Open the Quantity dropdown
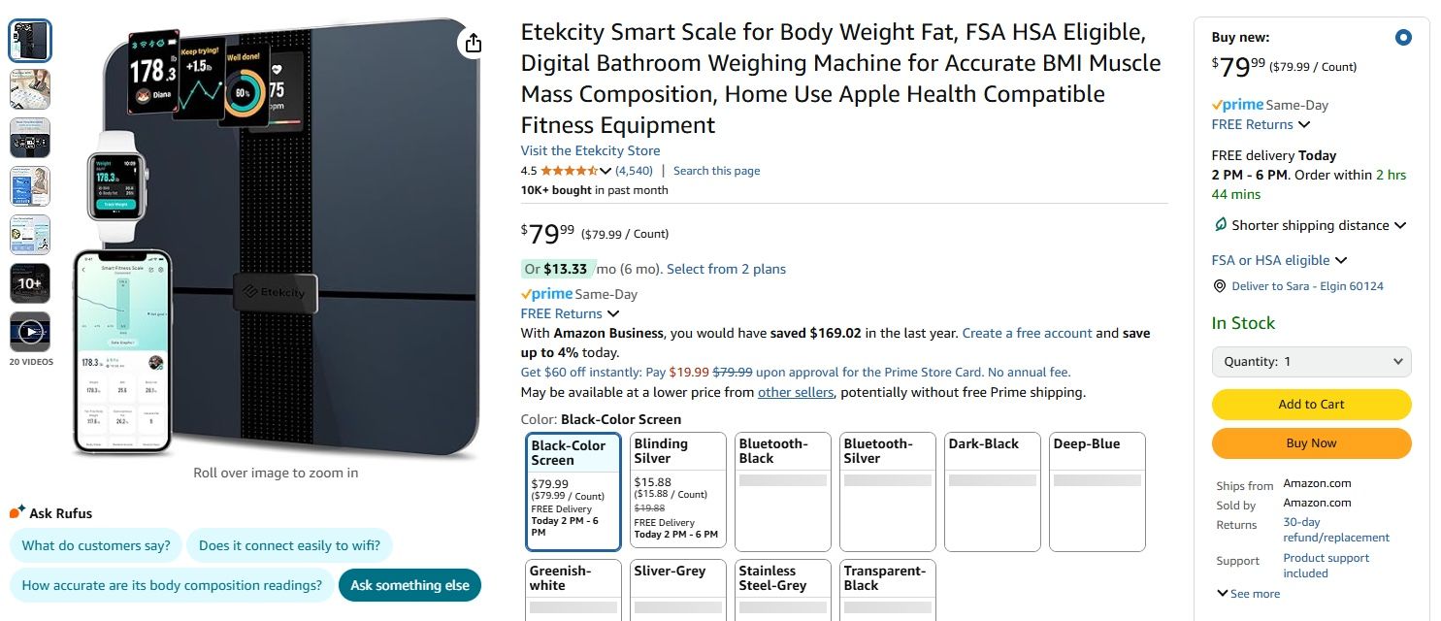This screenshot has height=621, width=1441. click(1311, 361)
